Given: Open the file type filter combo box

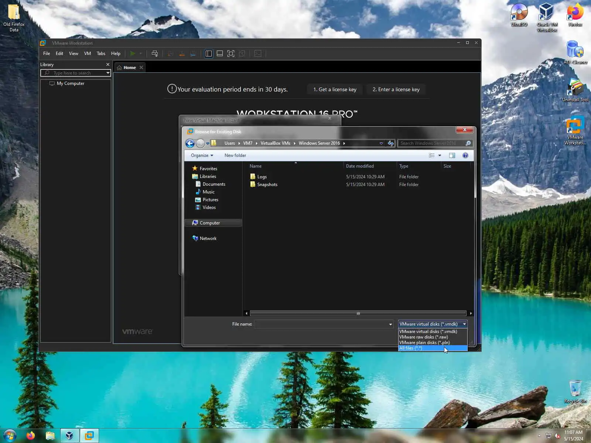Looking at the screenshot, I should [433, 324].
